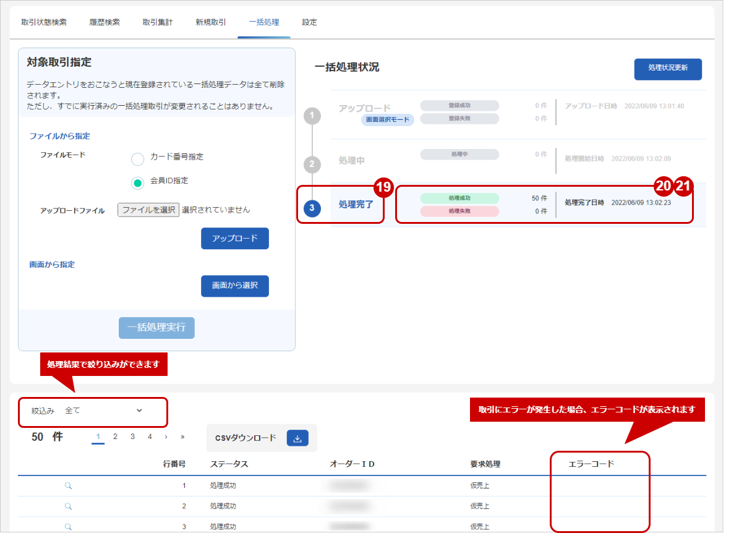Open the 設定 tab
739x533 pixels.
coord(309,22)
